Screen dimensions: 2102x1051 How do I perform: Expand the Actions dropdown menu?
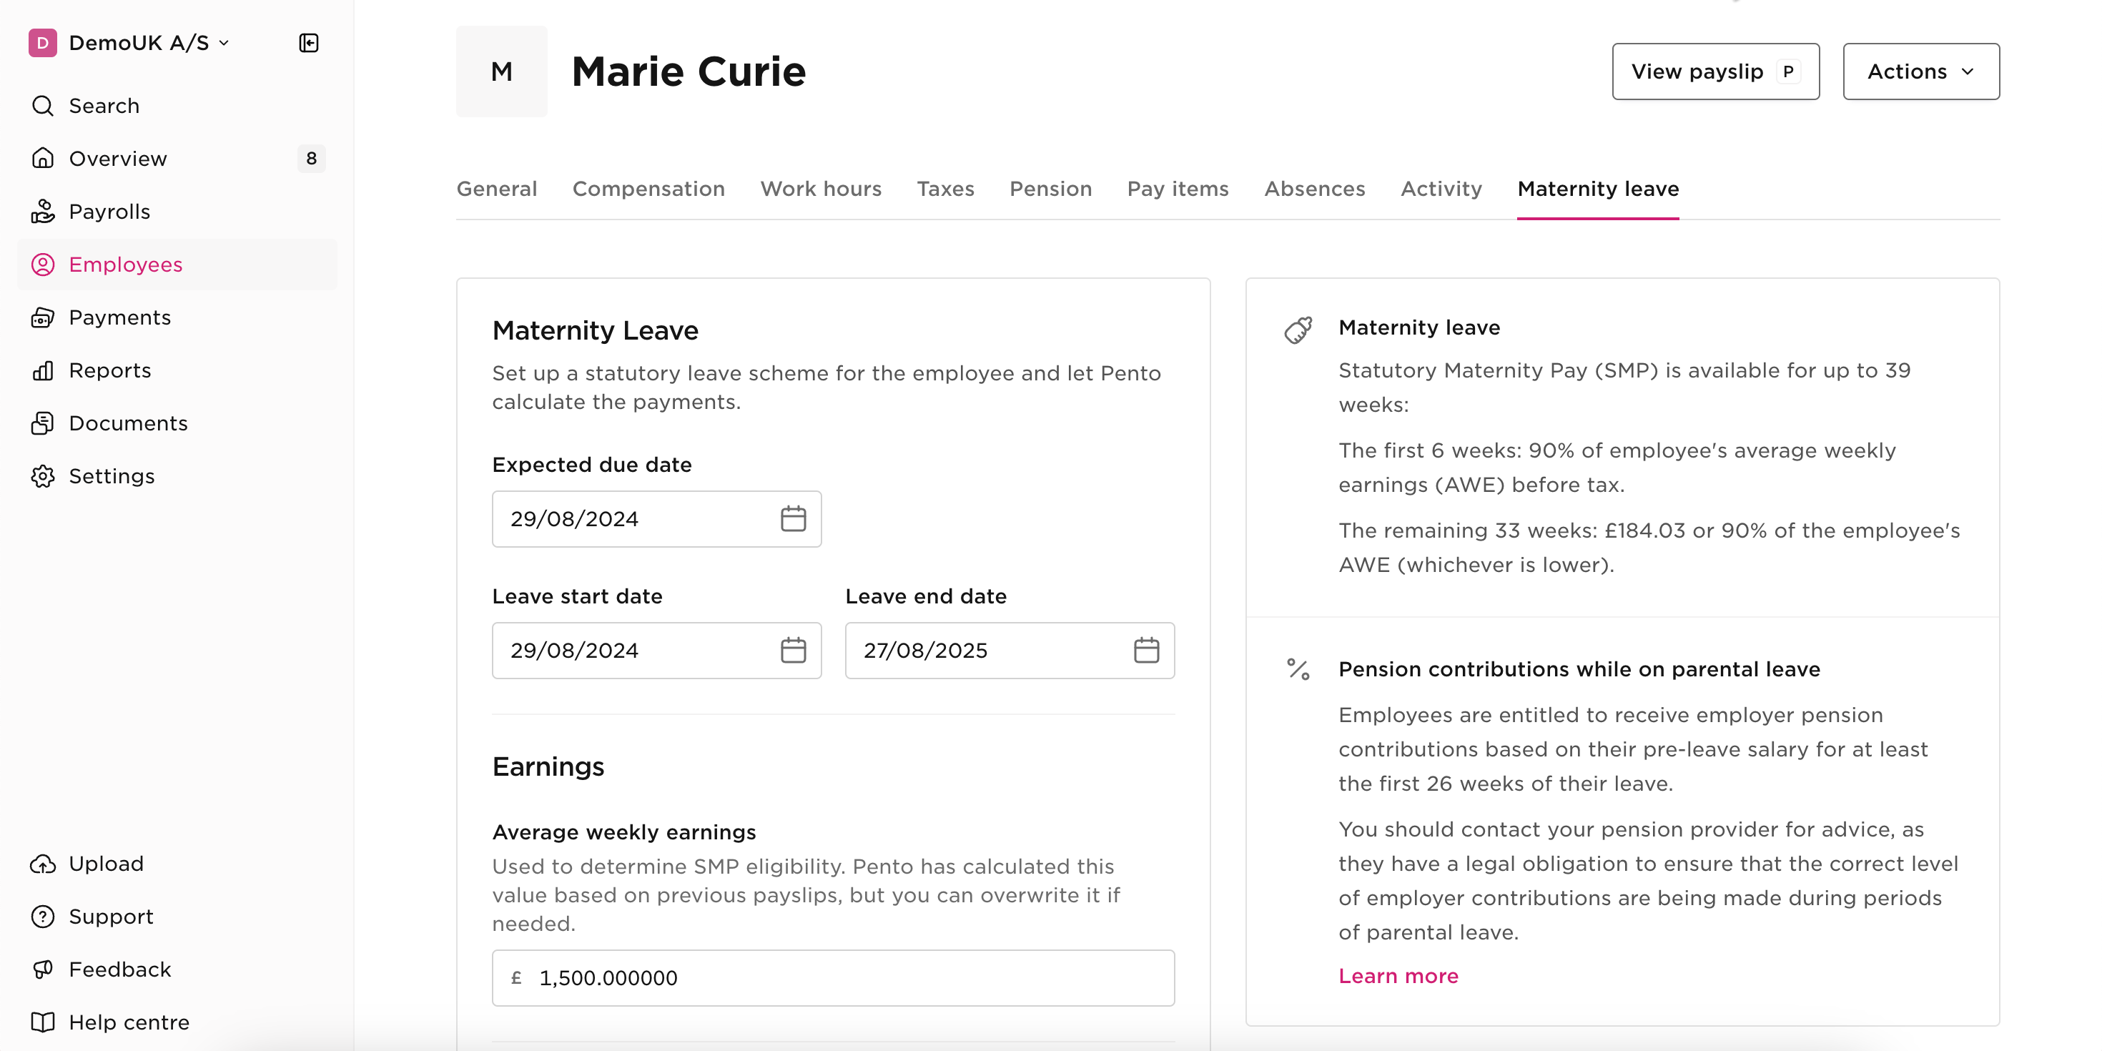pyautogui.click(x=1921, y=71)
